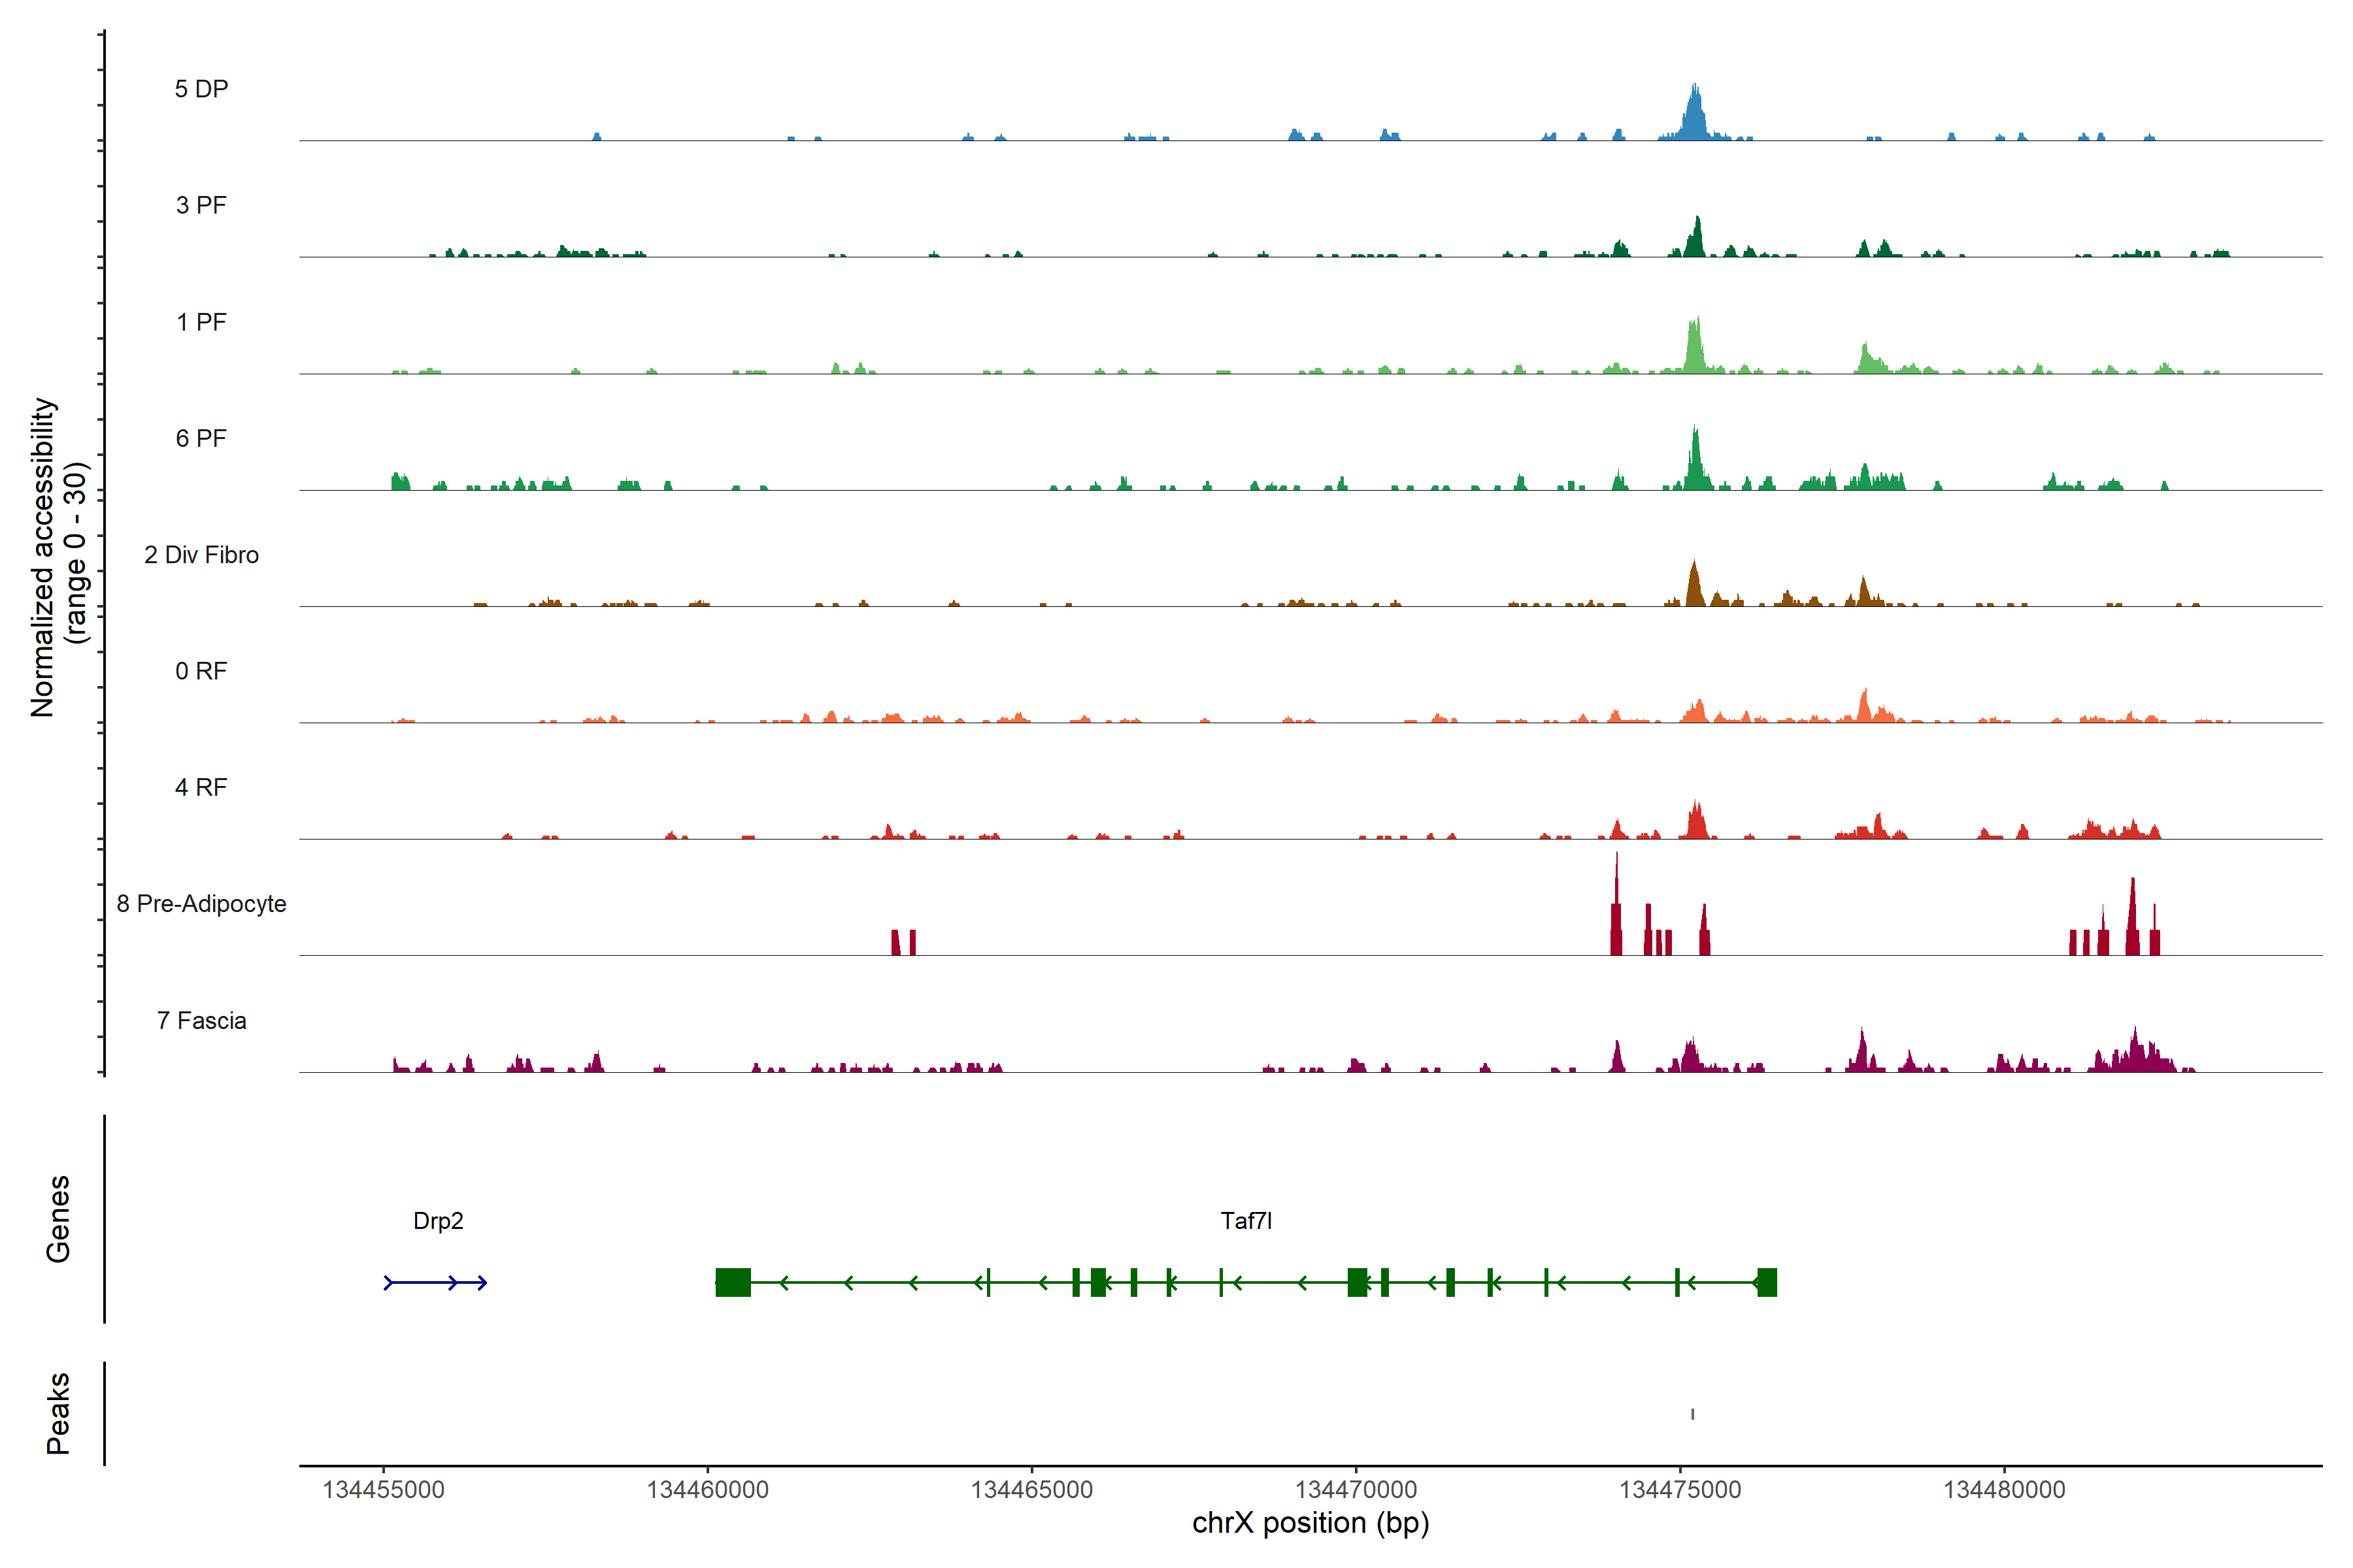Click the tall blue 5 DP peak
Image resolution: width=2353 pixels, height=1568 pixels.
[x=1694, y=115]
